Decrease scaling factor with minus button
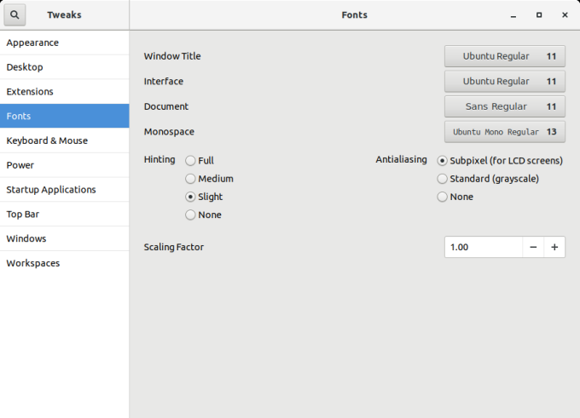Viewport: 580px width, 418px height. [533, 247]
